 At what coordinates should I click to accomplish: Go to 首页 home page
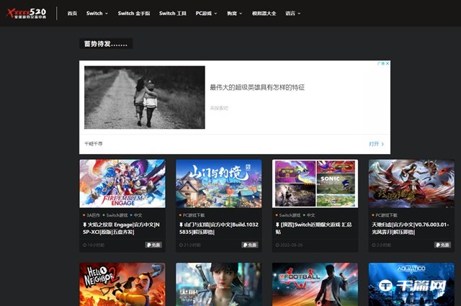pyautogui.click(x=72, y=13)
